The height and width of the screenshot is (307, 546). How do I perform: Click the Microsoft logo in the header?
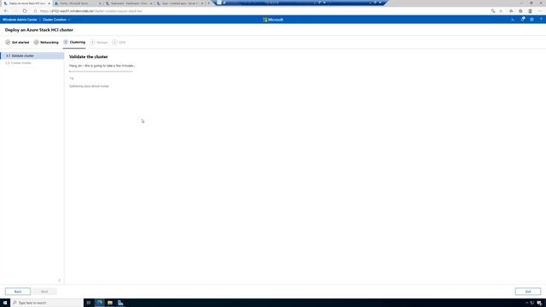click(273, 20)
